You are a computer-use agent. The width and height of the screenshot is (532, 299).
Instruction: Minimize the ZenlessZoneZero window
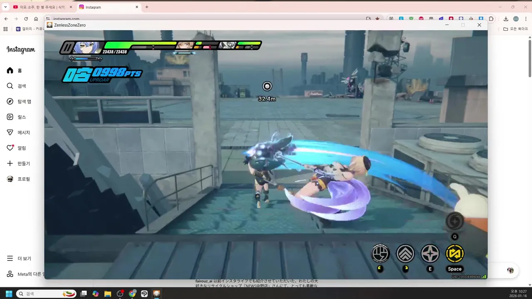pos(447,25)
